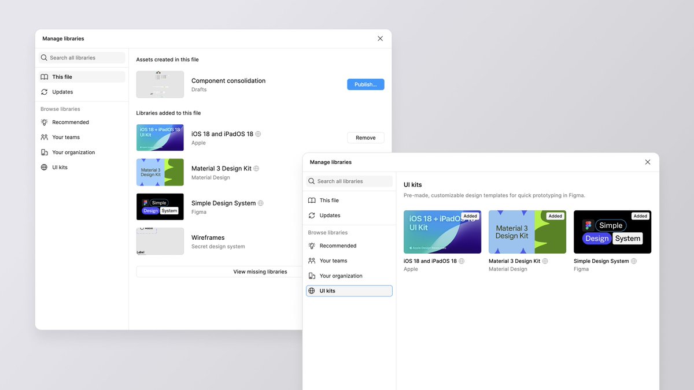694x390 pixels.
Task: Click the globe icon under iOS 18 UI kit card
Action: [462, 261]
